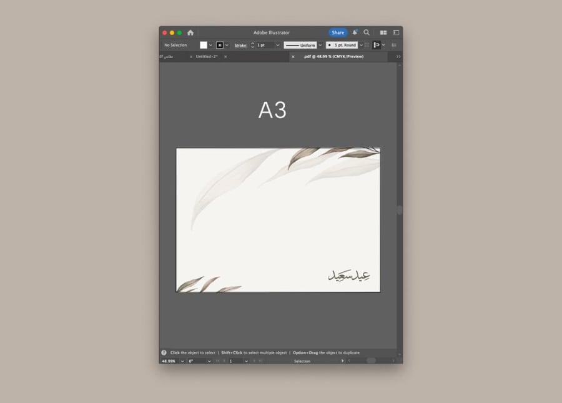Click the Stroke label link
This screenshot has height=403, width=562.
click(240, 45)
